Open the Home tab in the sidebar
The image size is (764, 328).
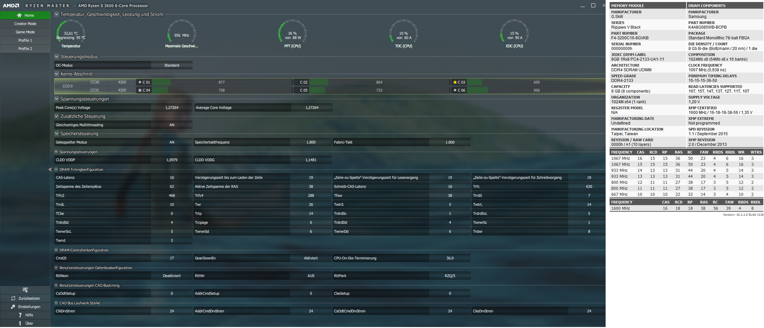tap(25, 15)
